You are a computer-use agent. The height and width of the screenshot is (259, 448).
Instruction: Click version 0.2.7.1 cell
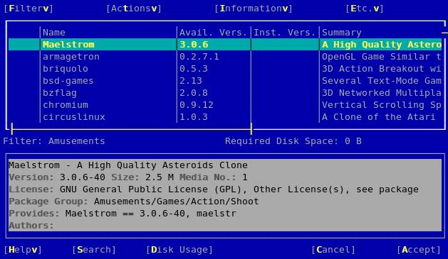199,57
